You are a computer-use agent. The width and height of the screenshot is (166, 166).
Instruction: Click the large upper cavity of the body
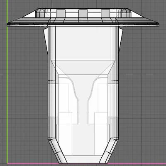click(83, 43)
